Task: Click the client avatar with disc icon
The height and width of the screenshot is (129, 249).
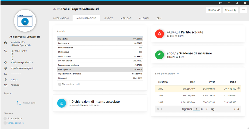Action: click(25, 21)
